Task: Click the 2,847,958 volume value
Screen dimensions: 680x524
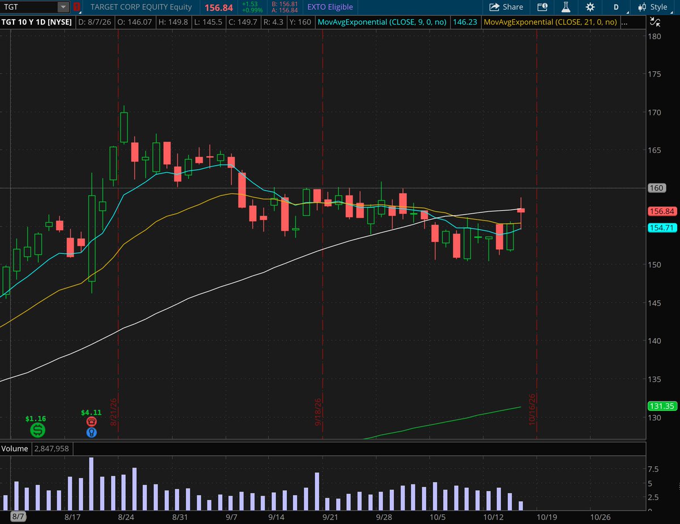Action: pos(51,449)
